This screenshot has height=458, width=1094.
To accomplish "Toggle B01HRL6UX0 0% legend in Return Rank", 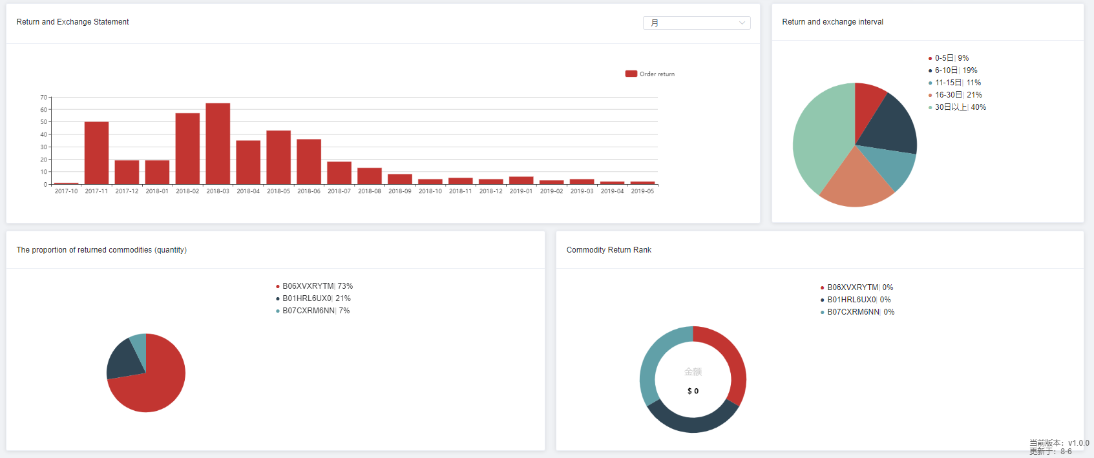I will click(x=856, y=300).
